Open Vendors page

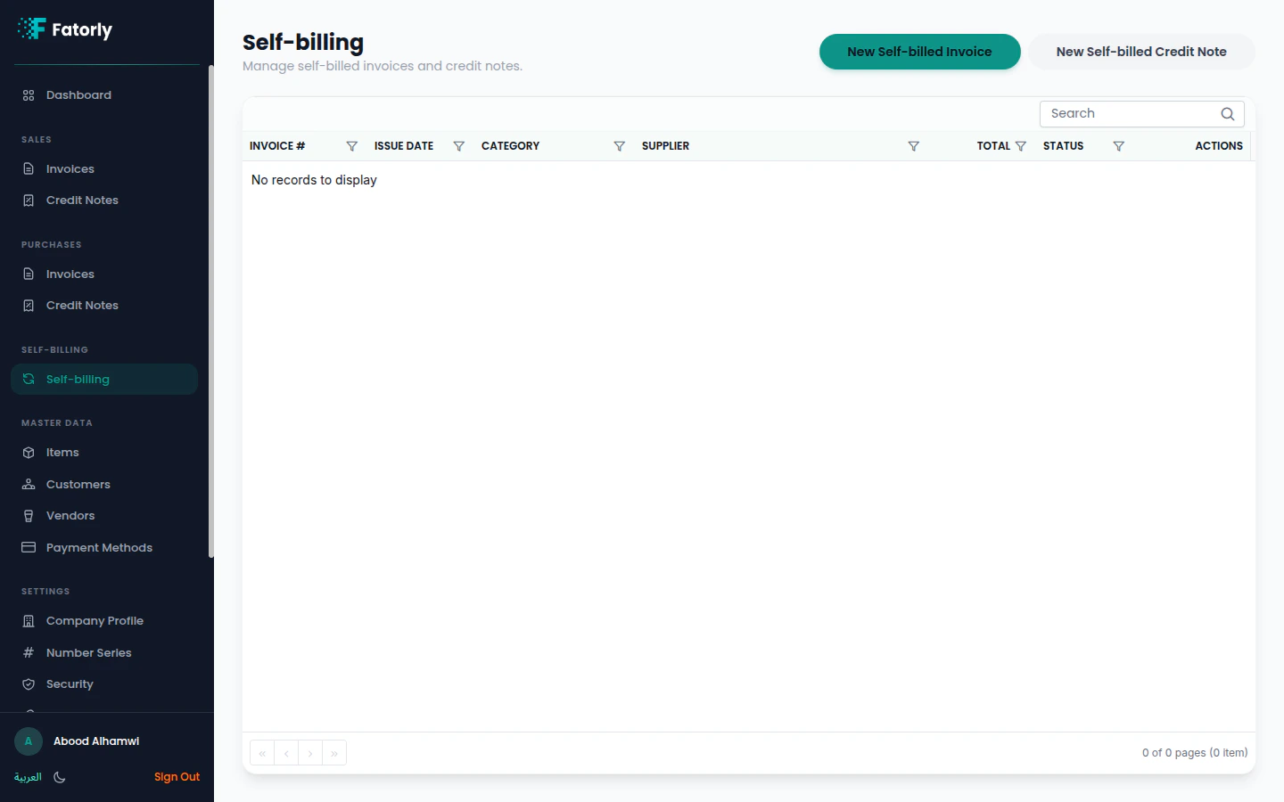point(104,516)
